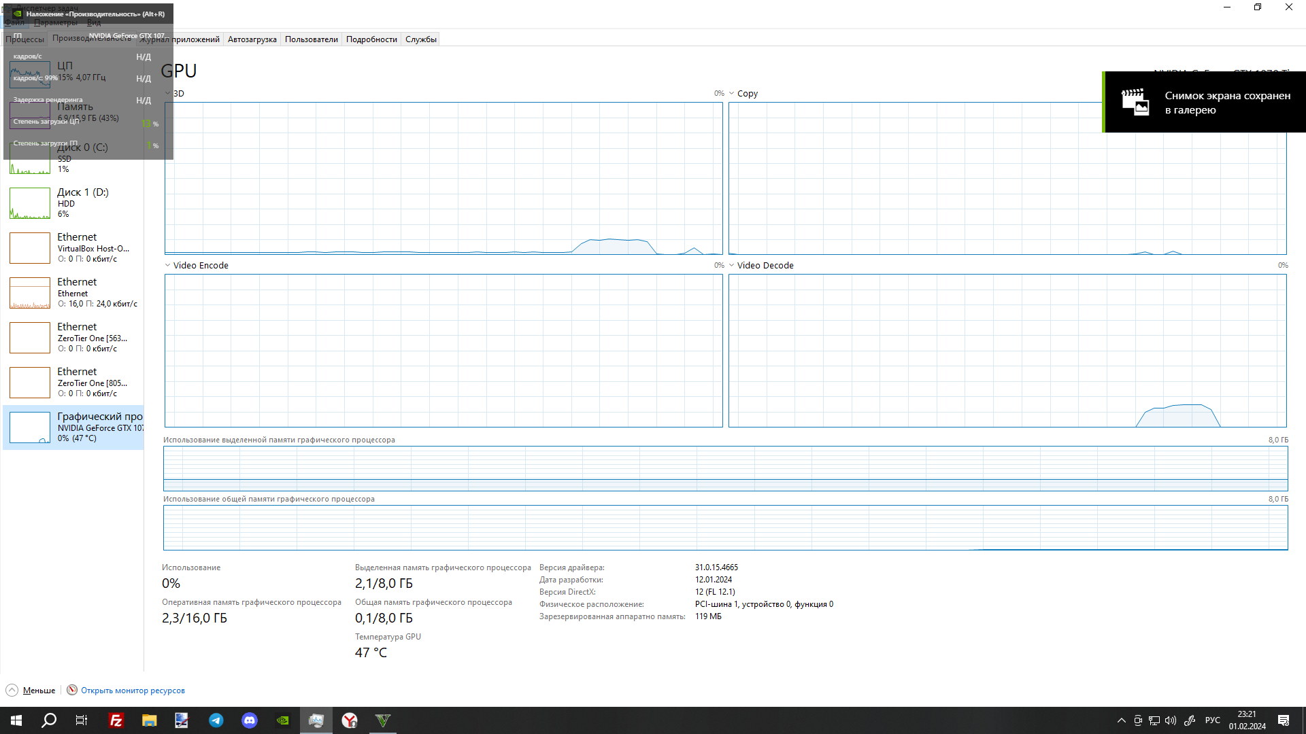Click the Meet Now tray icon

(x=1138, y=720)
